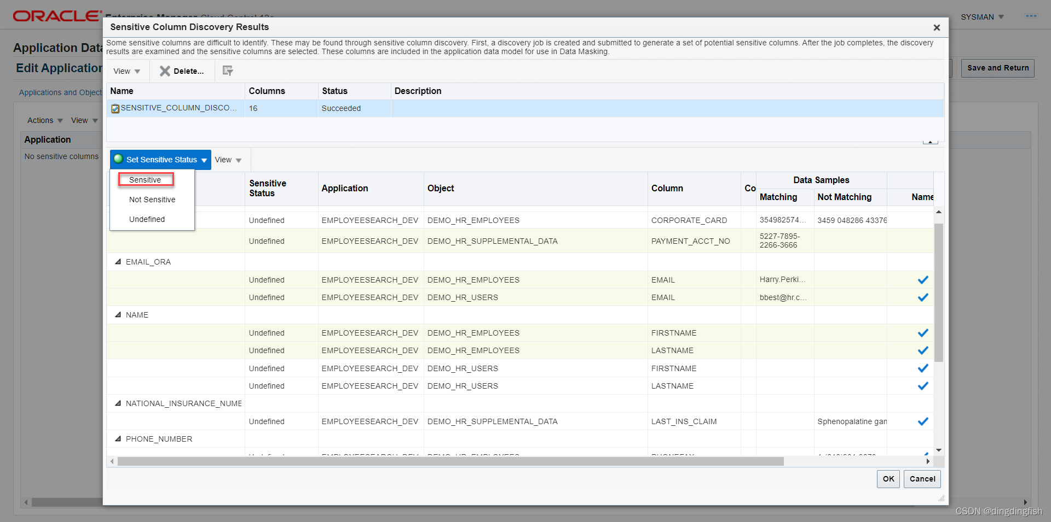Choose Undefined from status menu
This screenshot has height=522, width=1051.
tap(147, 219)
